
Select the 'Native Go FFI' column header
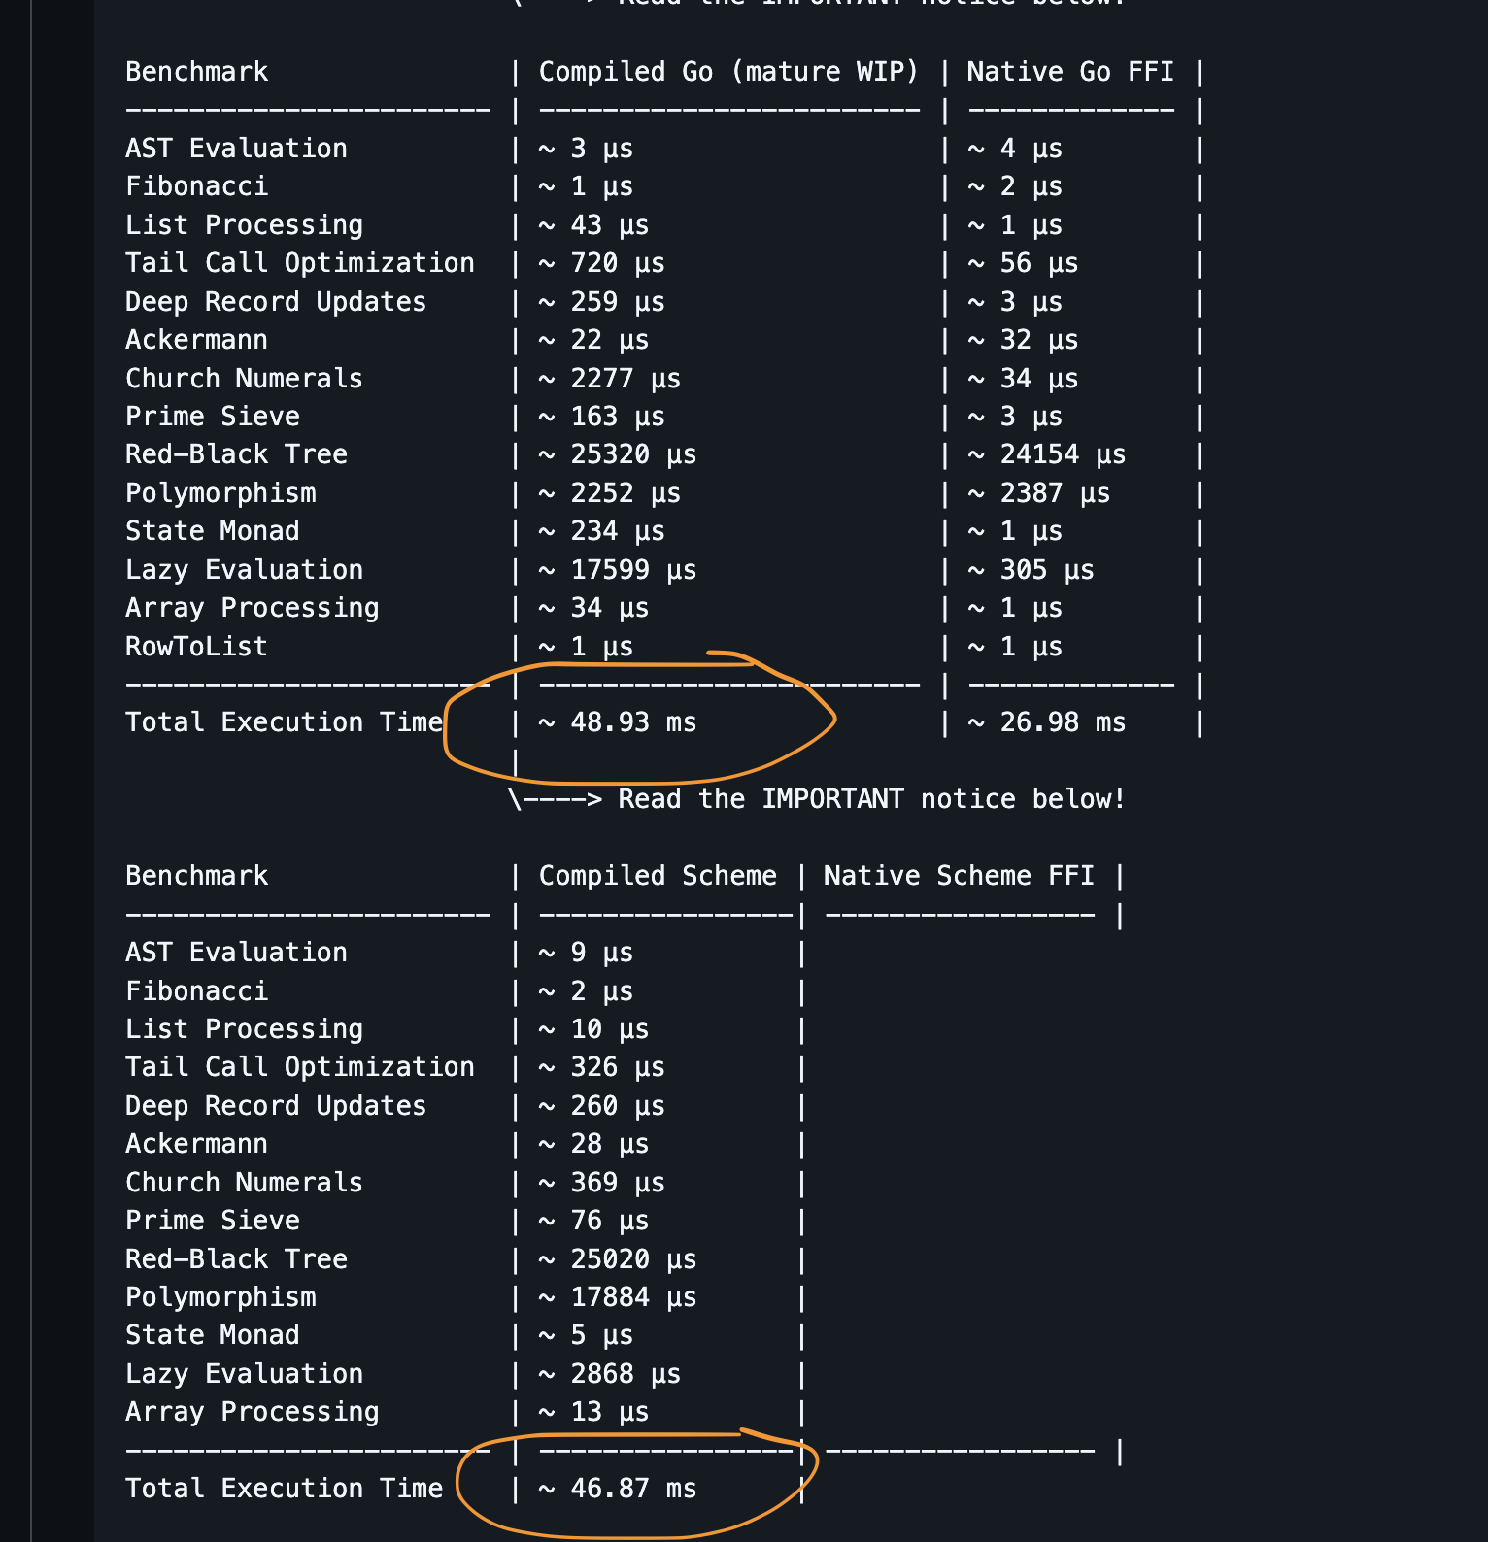[x=1070, y=72]
